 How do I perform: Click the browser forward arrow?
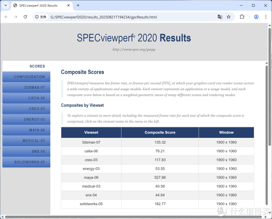(x=16, y=17)
